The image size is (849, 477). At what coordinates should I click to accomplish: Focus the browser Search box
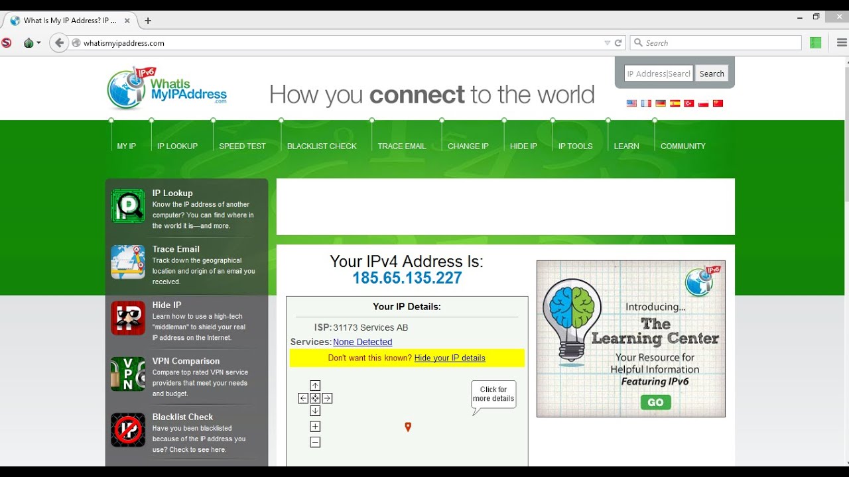coord(716,43)
